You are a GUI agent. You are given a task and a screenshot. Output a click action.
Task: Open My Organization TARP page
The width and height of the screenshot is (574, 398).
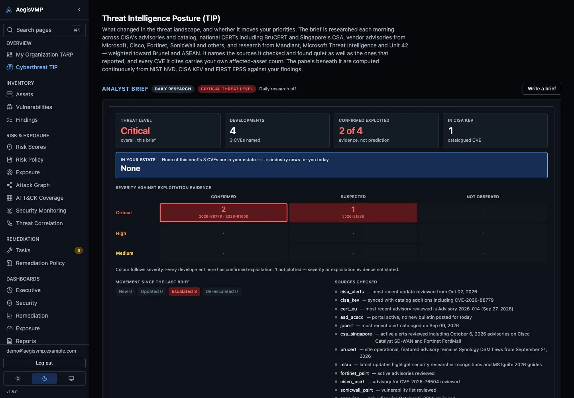44,55
